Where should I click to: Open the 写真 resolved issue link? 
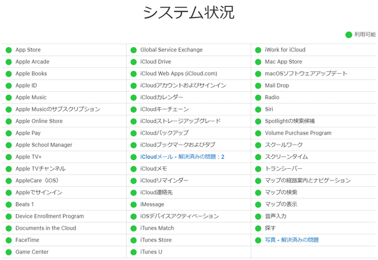[292, 240]
